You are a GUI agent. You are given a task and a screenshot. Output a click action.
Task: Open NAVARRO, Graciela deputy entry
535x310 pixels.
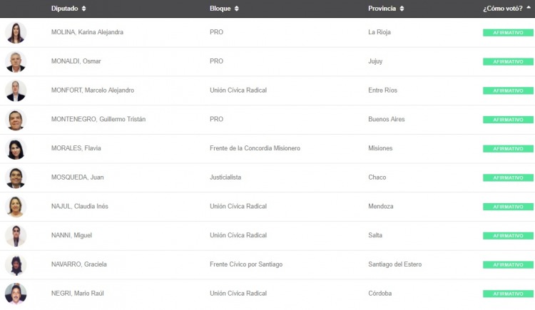click(79, 264)
